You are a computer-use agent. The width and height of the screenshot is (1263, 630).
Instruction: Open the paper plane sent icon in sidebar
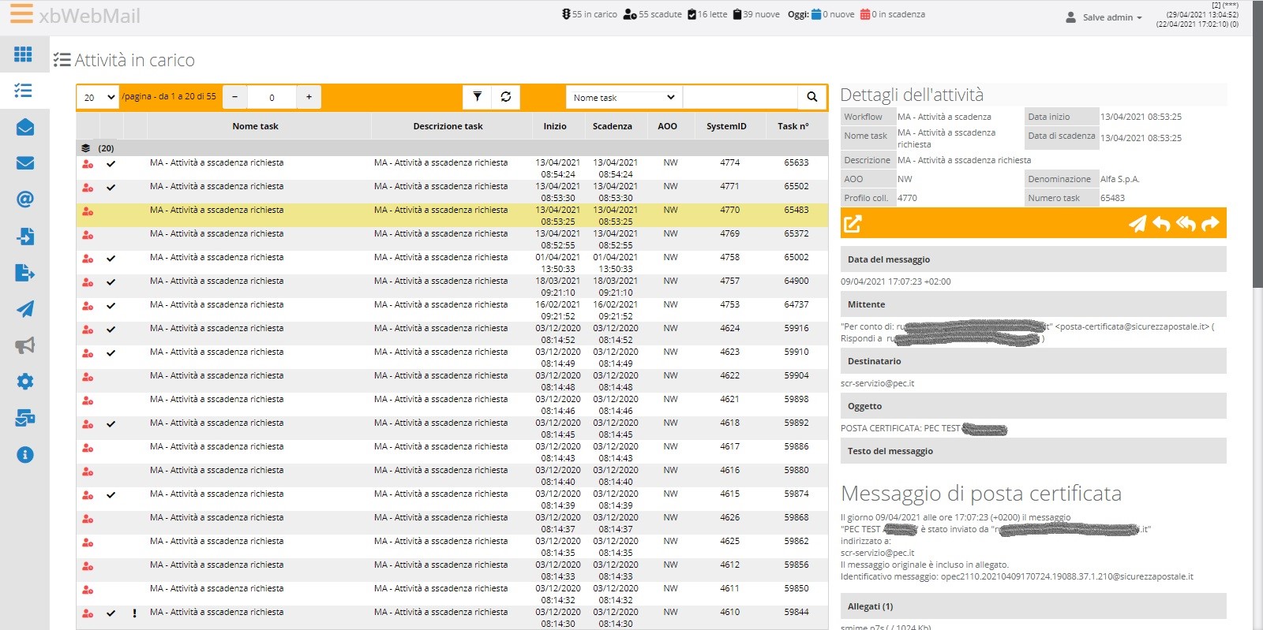(24, 309)
